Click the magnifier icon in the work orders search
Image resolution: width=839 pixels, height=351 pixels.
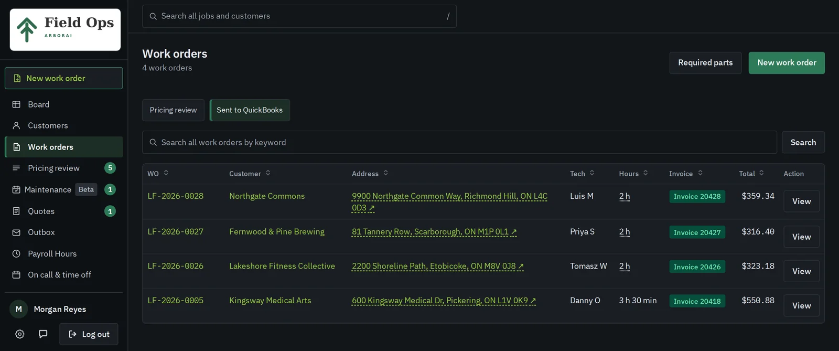[153, 142]
